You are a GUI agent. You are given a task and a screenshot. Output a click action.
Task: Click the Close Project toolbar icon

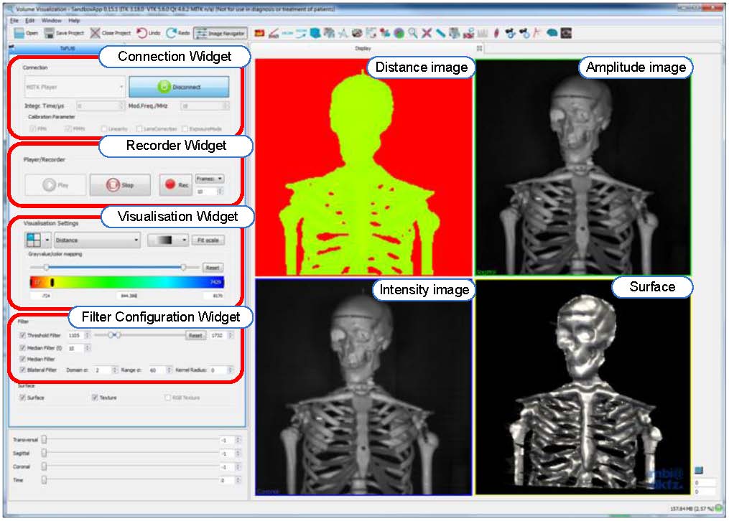coord(96,33)
